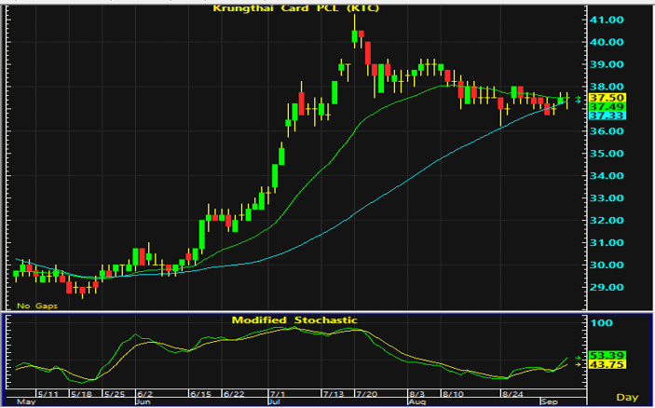
Task: Click the 8/24 date axis label
Action: click(513, 394)
